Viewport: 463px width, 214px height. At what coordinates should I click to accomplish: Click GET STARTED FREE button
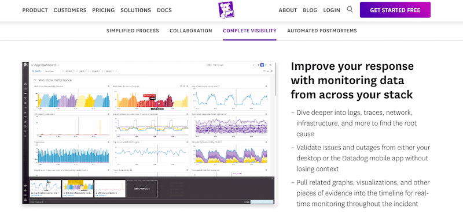395,10
